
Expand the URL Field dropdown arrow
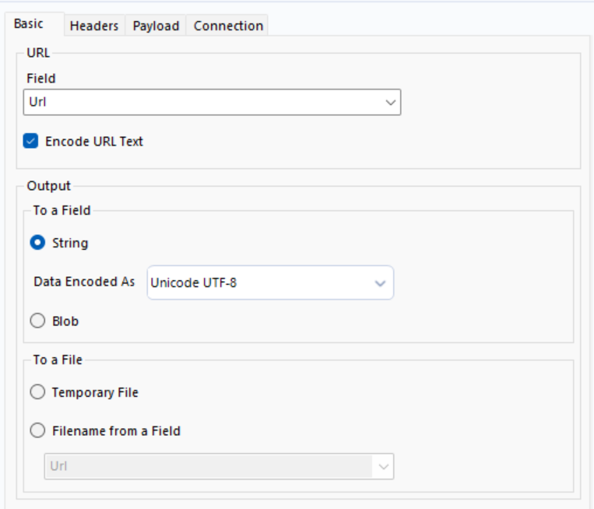[x=390, y=102]
